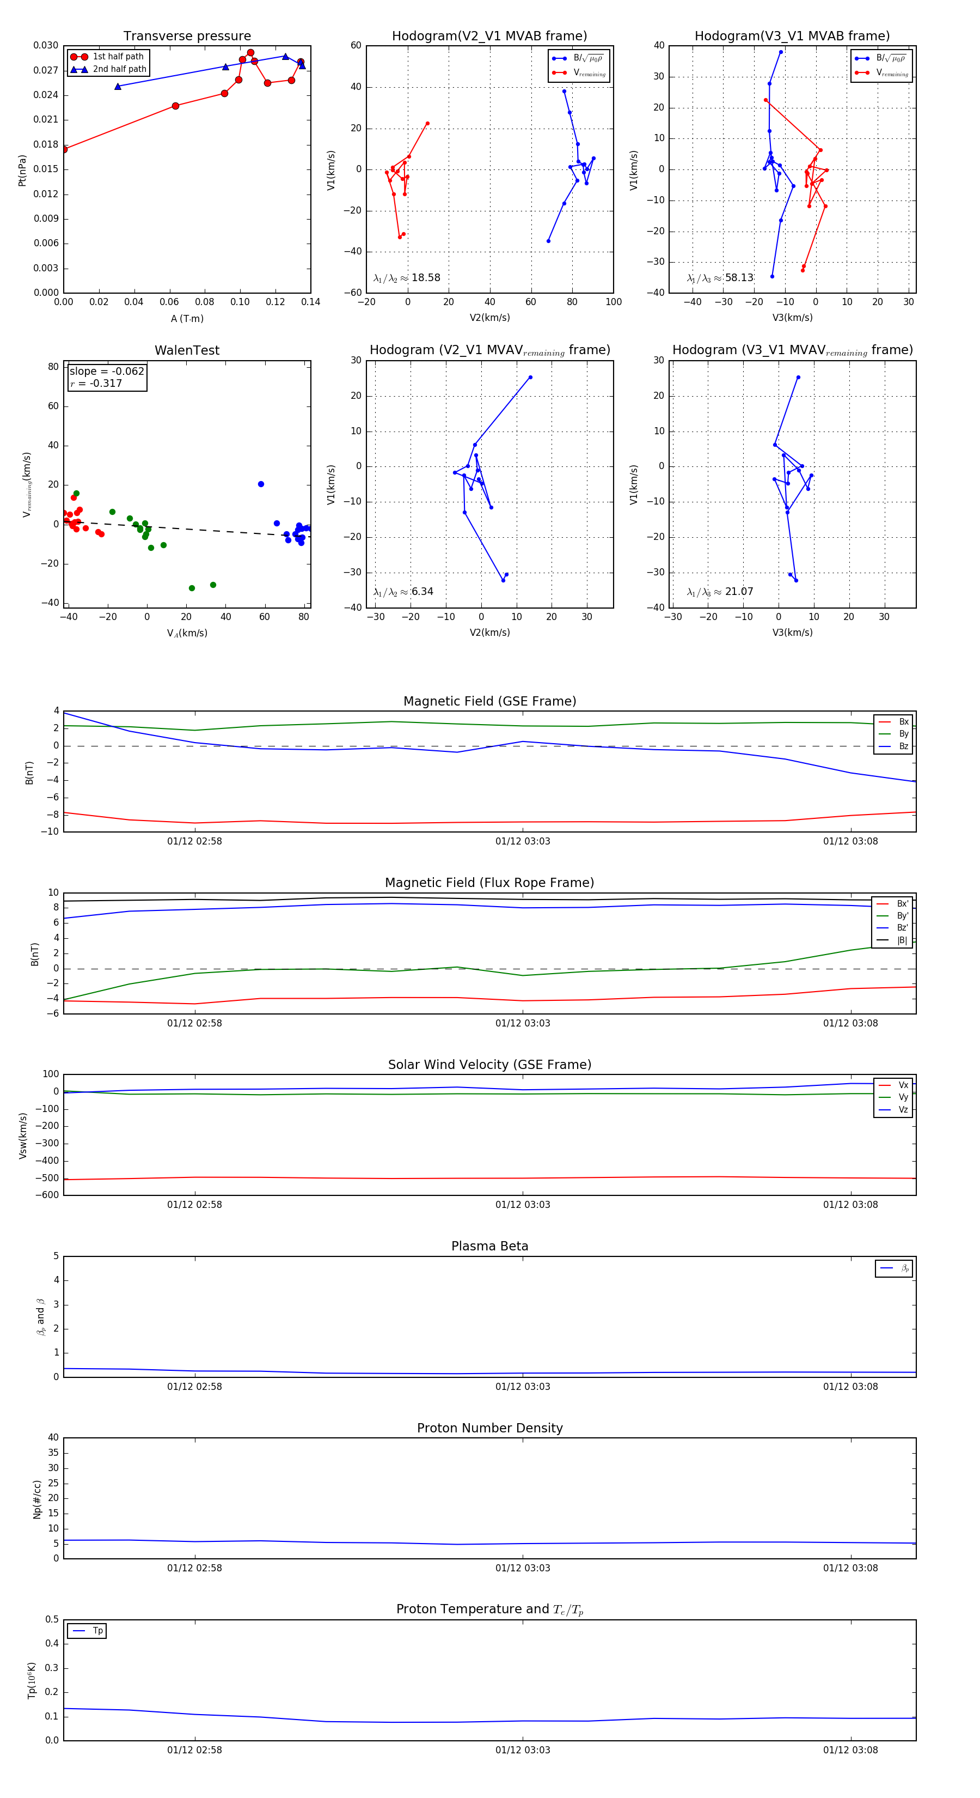
Task: Select the Bz' legend entry in the flux rope plot
Action: (893, 928)
